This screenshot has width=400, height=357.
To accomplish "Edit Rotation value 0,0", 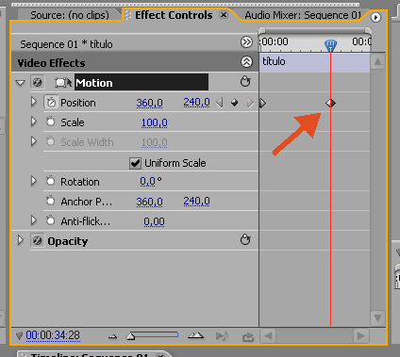I will pyautogui.click(x=147, y=182).
